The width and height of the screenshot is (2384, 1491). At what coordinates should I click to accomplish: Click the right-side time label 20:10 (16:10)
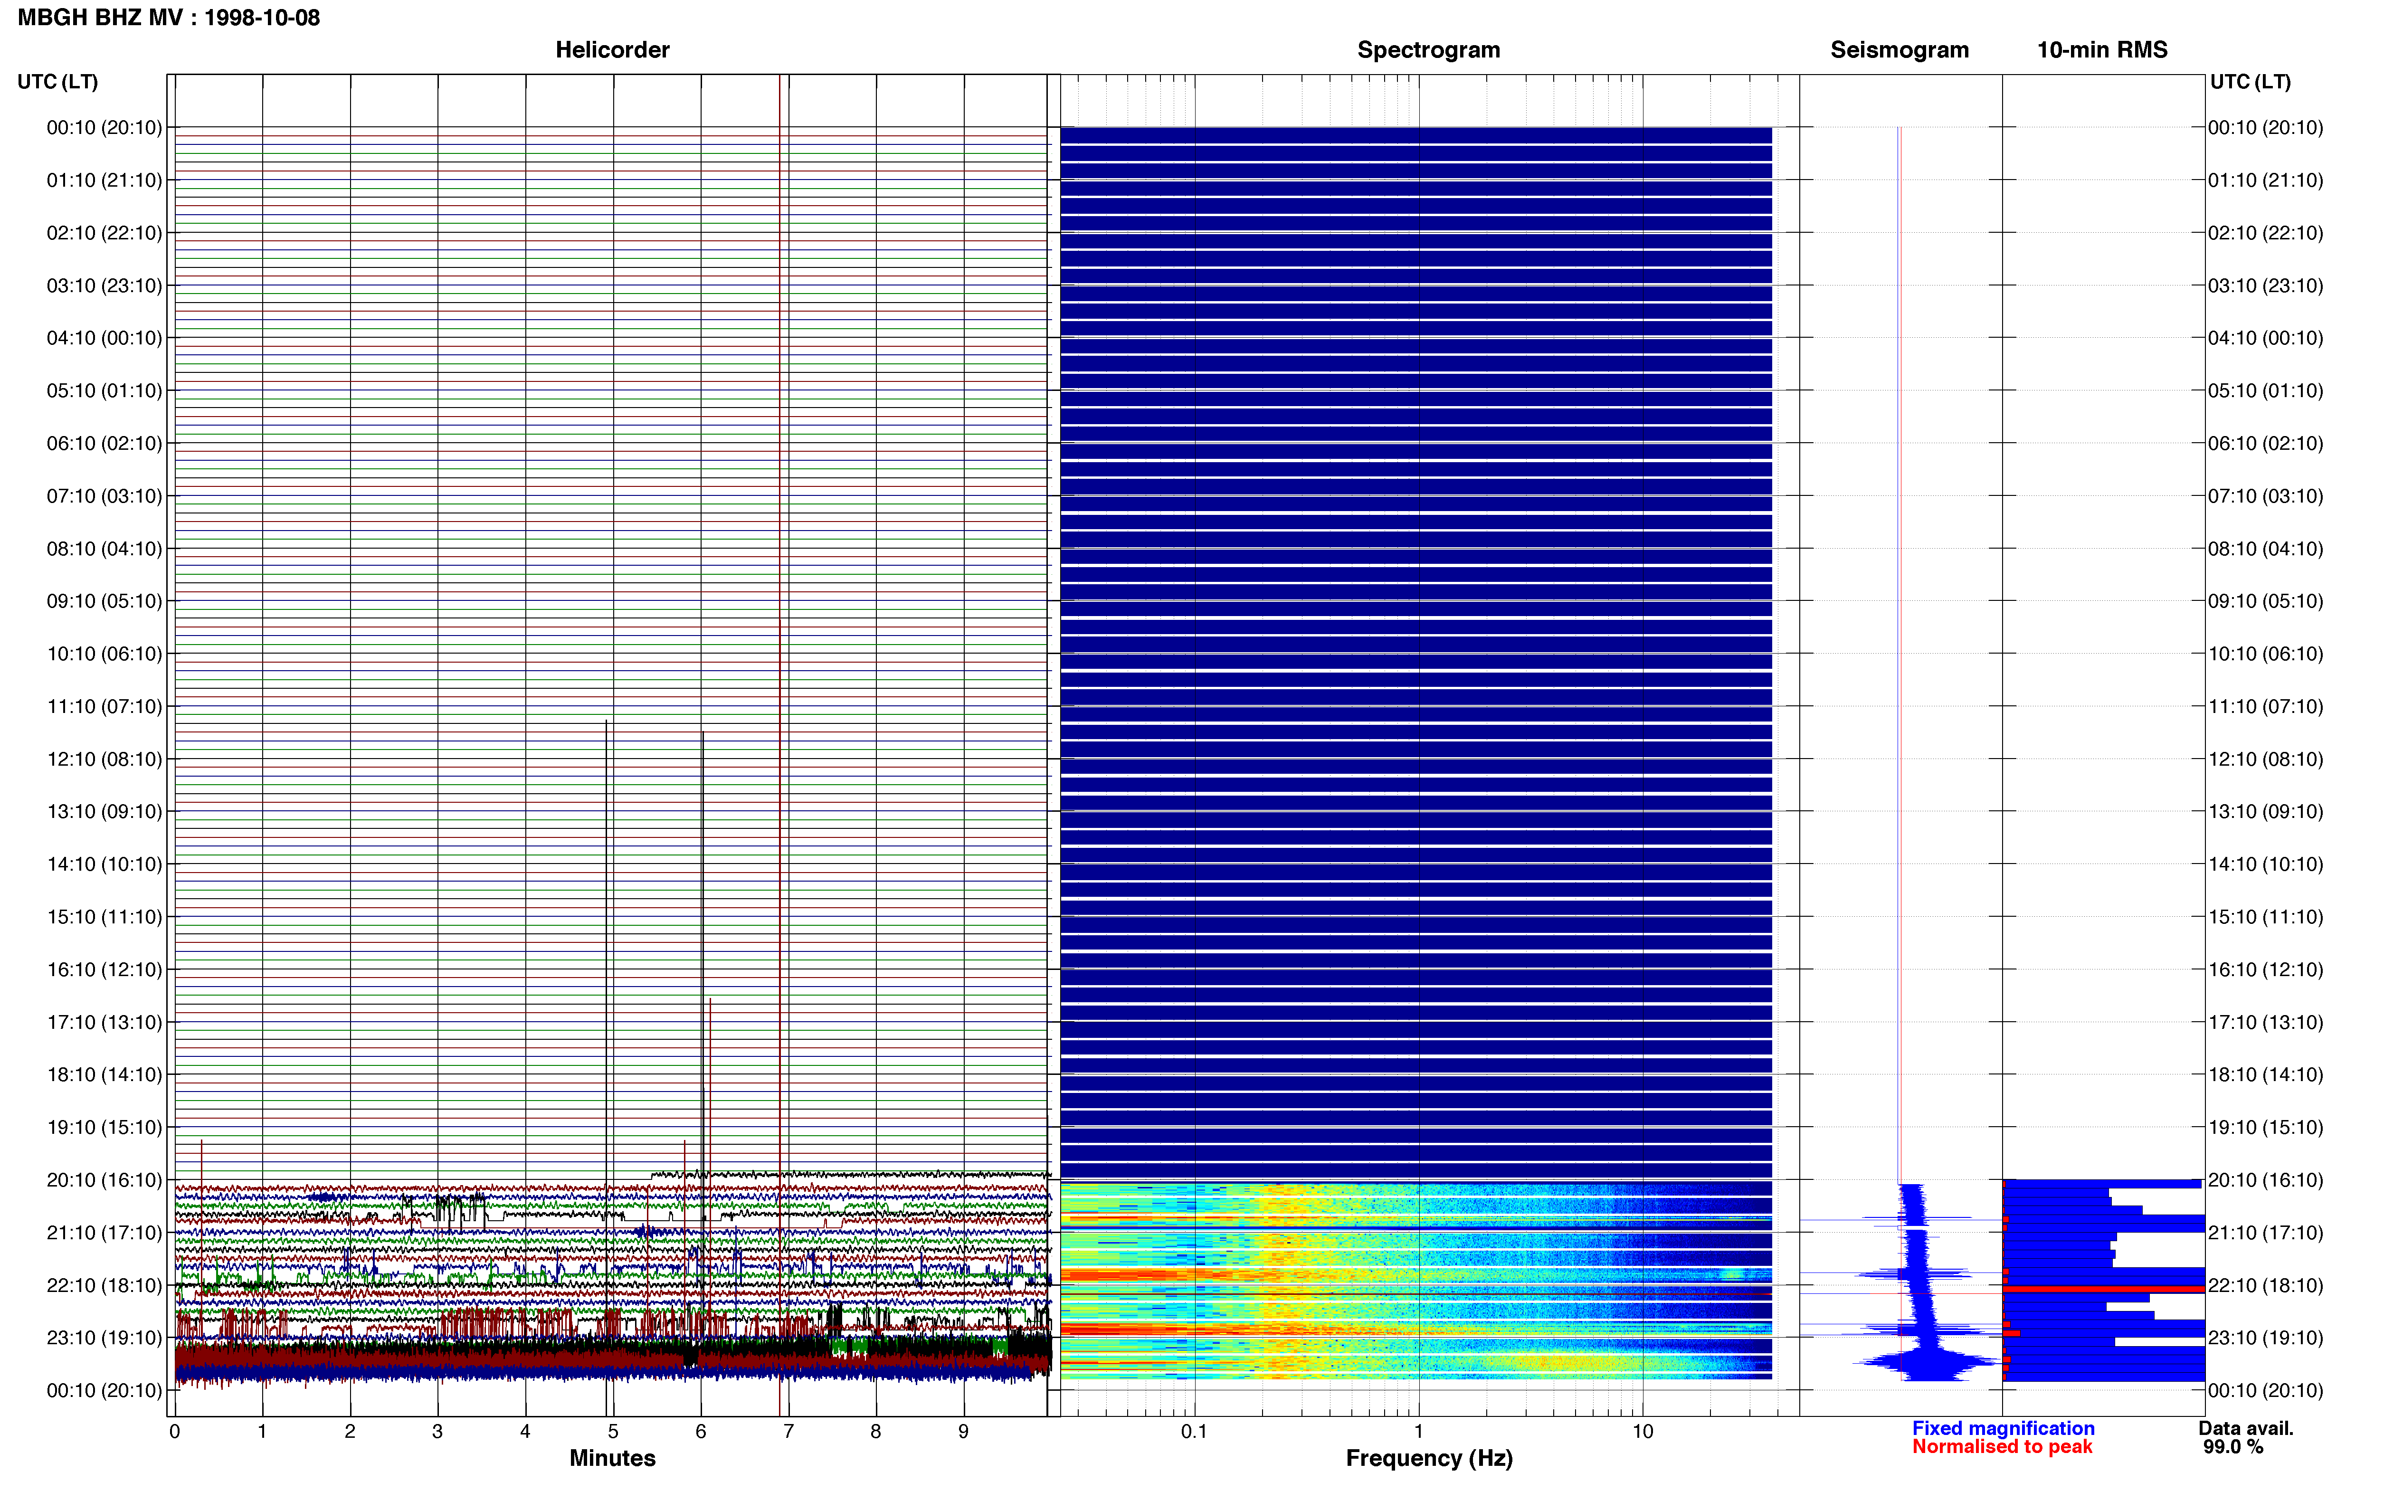click(2266, 1179)
